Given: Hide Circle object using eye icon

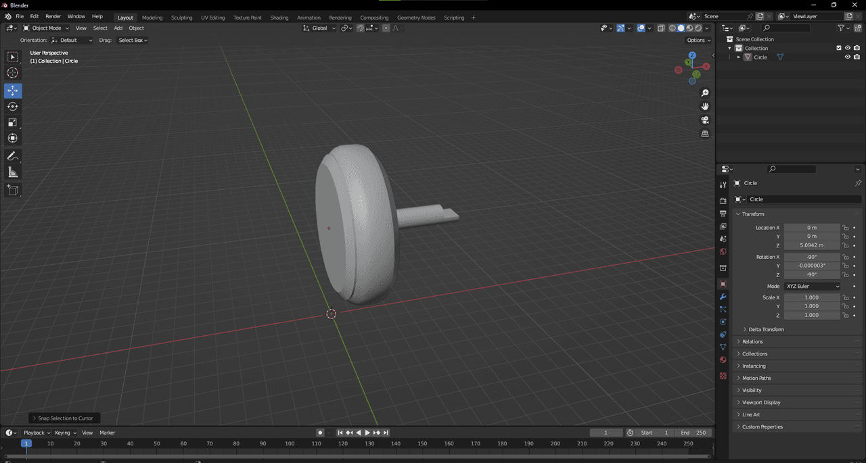Looking at the screenshot, I should pyautogui.click(x=847, y=57).
